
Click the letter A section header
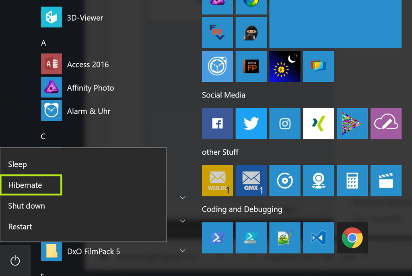43,43
